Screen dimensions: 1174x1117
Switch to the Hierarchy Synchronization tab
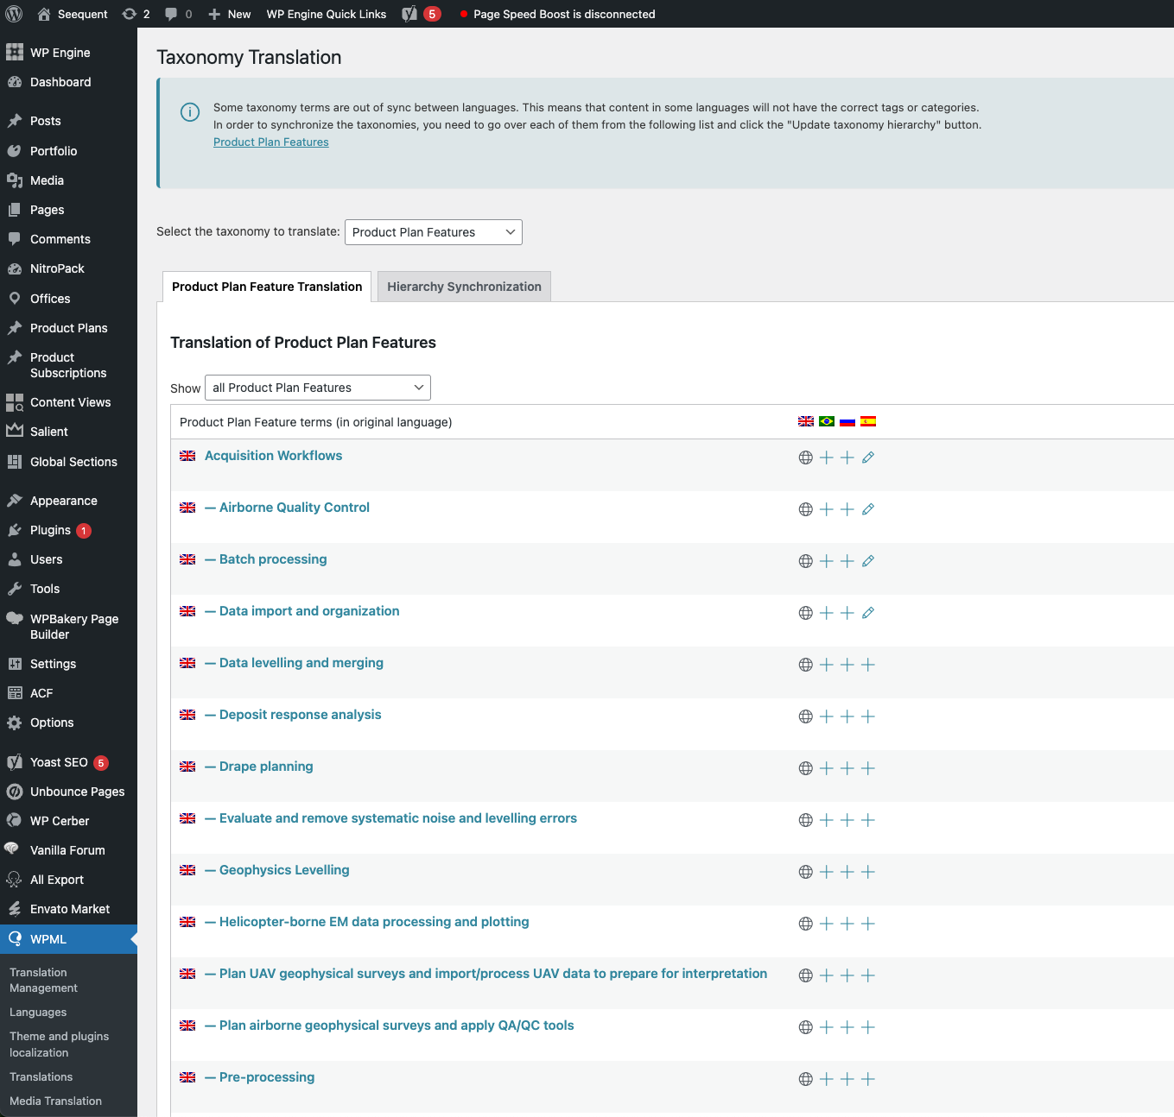pos(464,287)
